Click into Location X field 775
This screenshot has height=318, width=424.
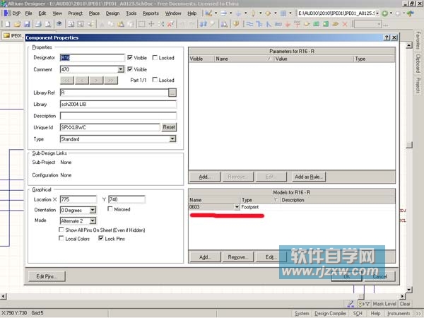pos(78,199)
